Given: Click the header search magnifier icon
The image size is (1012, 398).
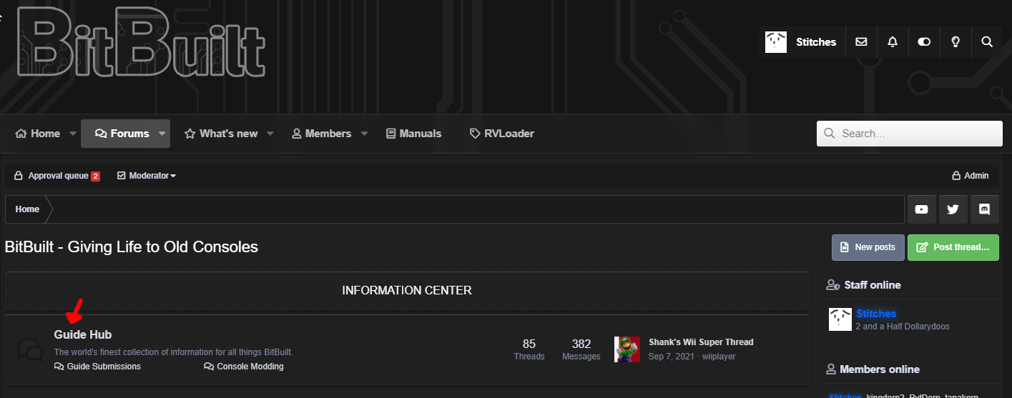Looking at the screenshot, I should click(x=987, y=42).
